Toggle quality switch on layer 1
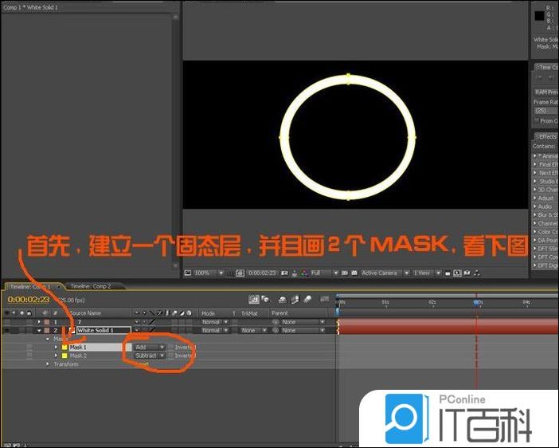The height and width of the screenshot is (448, 559). click(x=152, y=322)
